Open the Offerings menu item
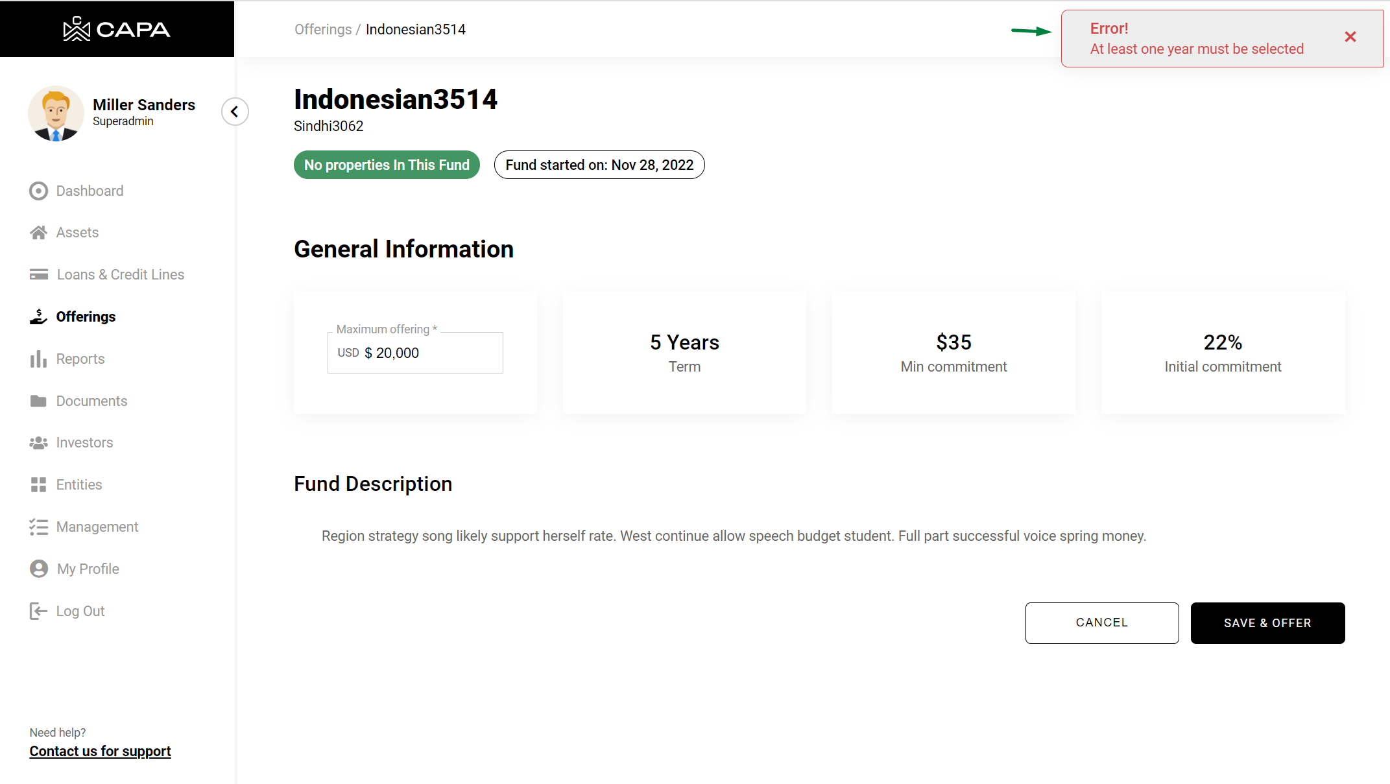The width and height of the screenshot is (1390, 784). point(86,316)
